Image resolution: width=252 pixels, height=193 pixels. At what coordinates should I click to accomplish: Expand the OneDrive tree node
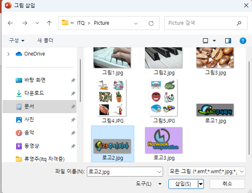[9, 54]
